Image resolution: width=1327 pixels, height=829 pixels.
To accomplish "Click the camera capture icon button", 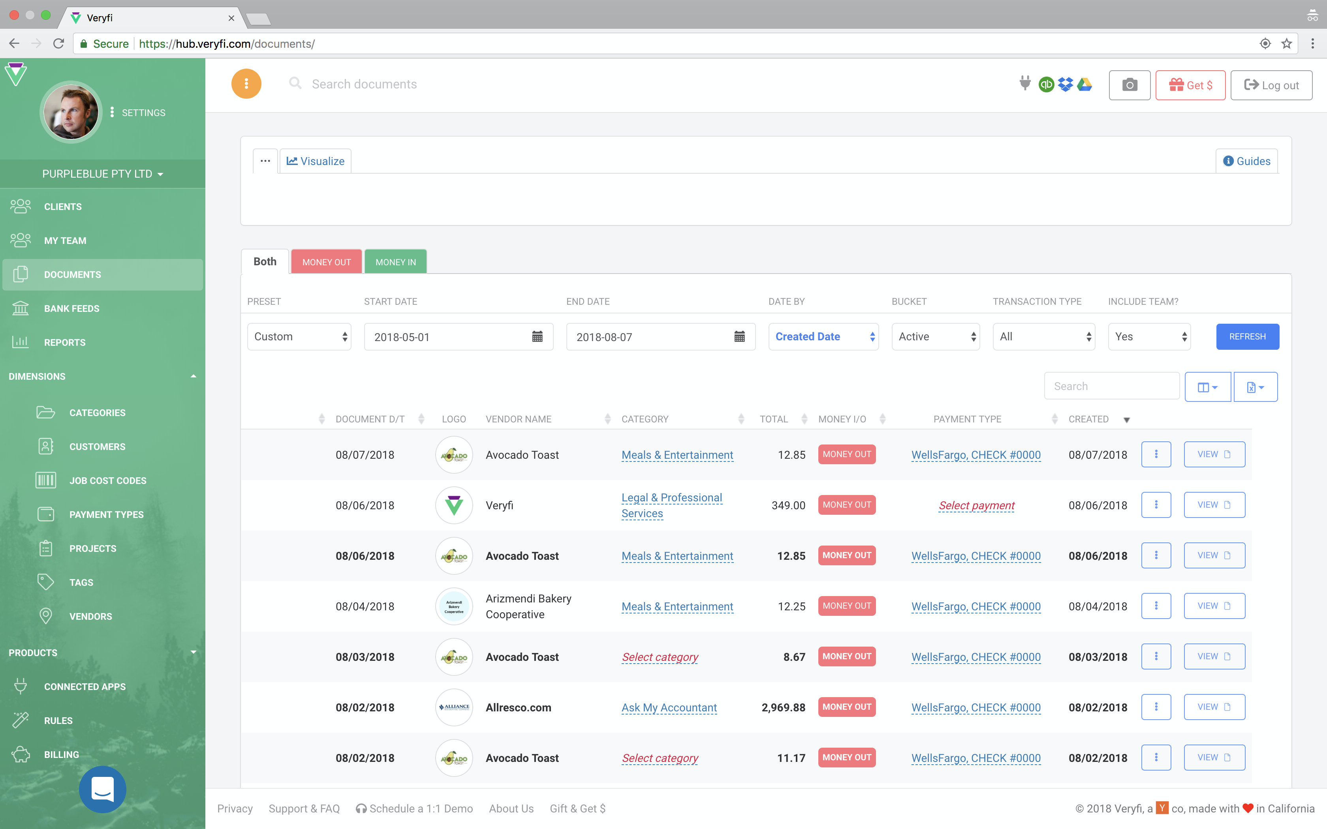I will click(1129, 85).
